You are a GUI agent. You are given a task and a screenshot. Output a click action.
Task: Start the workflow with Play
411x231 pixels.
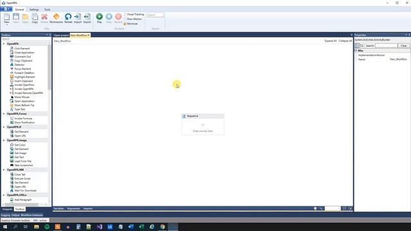[100, 18]
